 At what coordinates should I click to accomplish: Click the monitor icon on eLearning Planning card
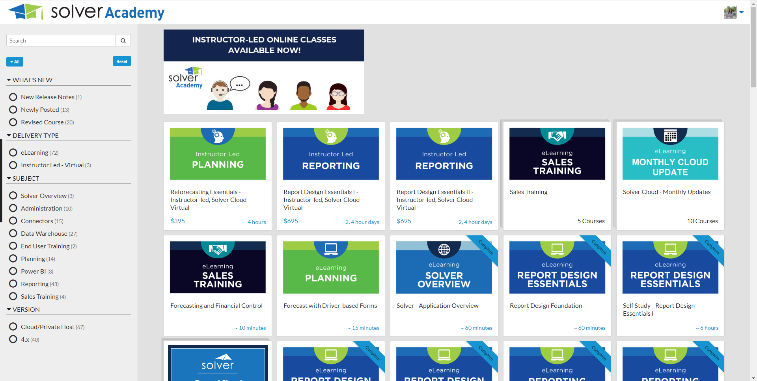331,249
